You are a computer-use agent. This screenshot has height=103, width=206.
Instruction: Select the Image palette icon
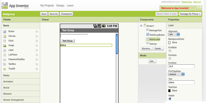coord(5,46)
